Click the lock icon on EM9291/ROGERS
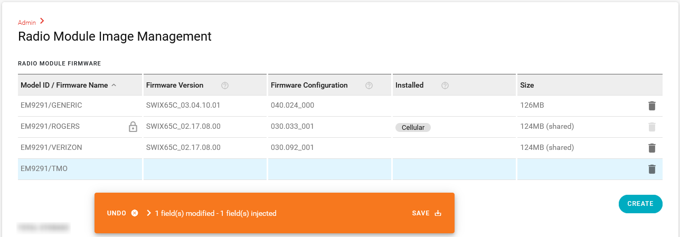The width and height of the screenshot is (680, 237). tap(133, 127)
